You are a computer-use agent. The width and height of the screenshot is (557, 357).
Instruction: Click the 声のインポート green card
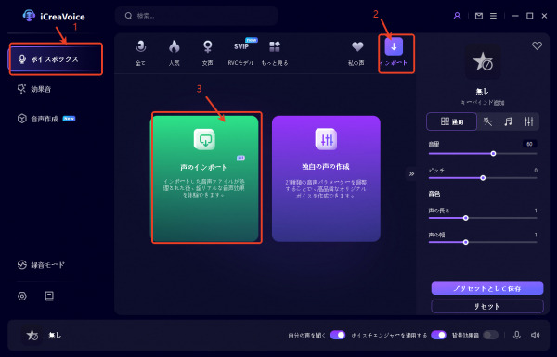(204, 178)
